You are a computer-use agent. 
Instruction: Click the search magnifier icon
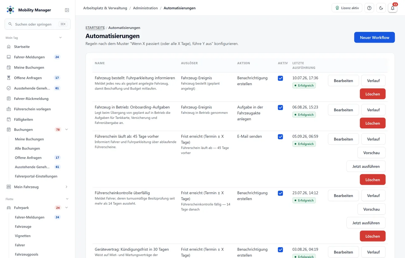(10, 24)
